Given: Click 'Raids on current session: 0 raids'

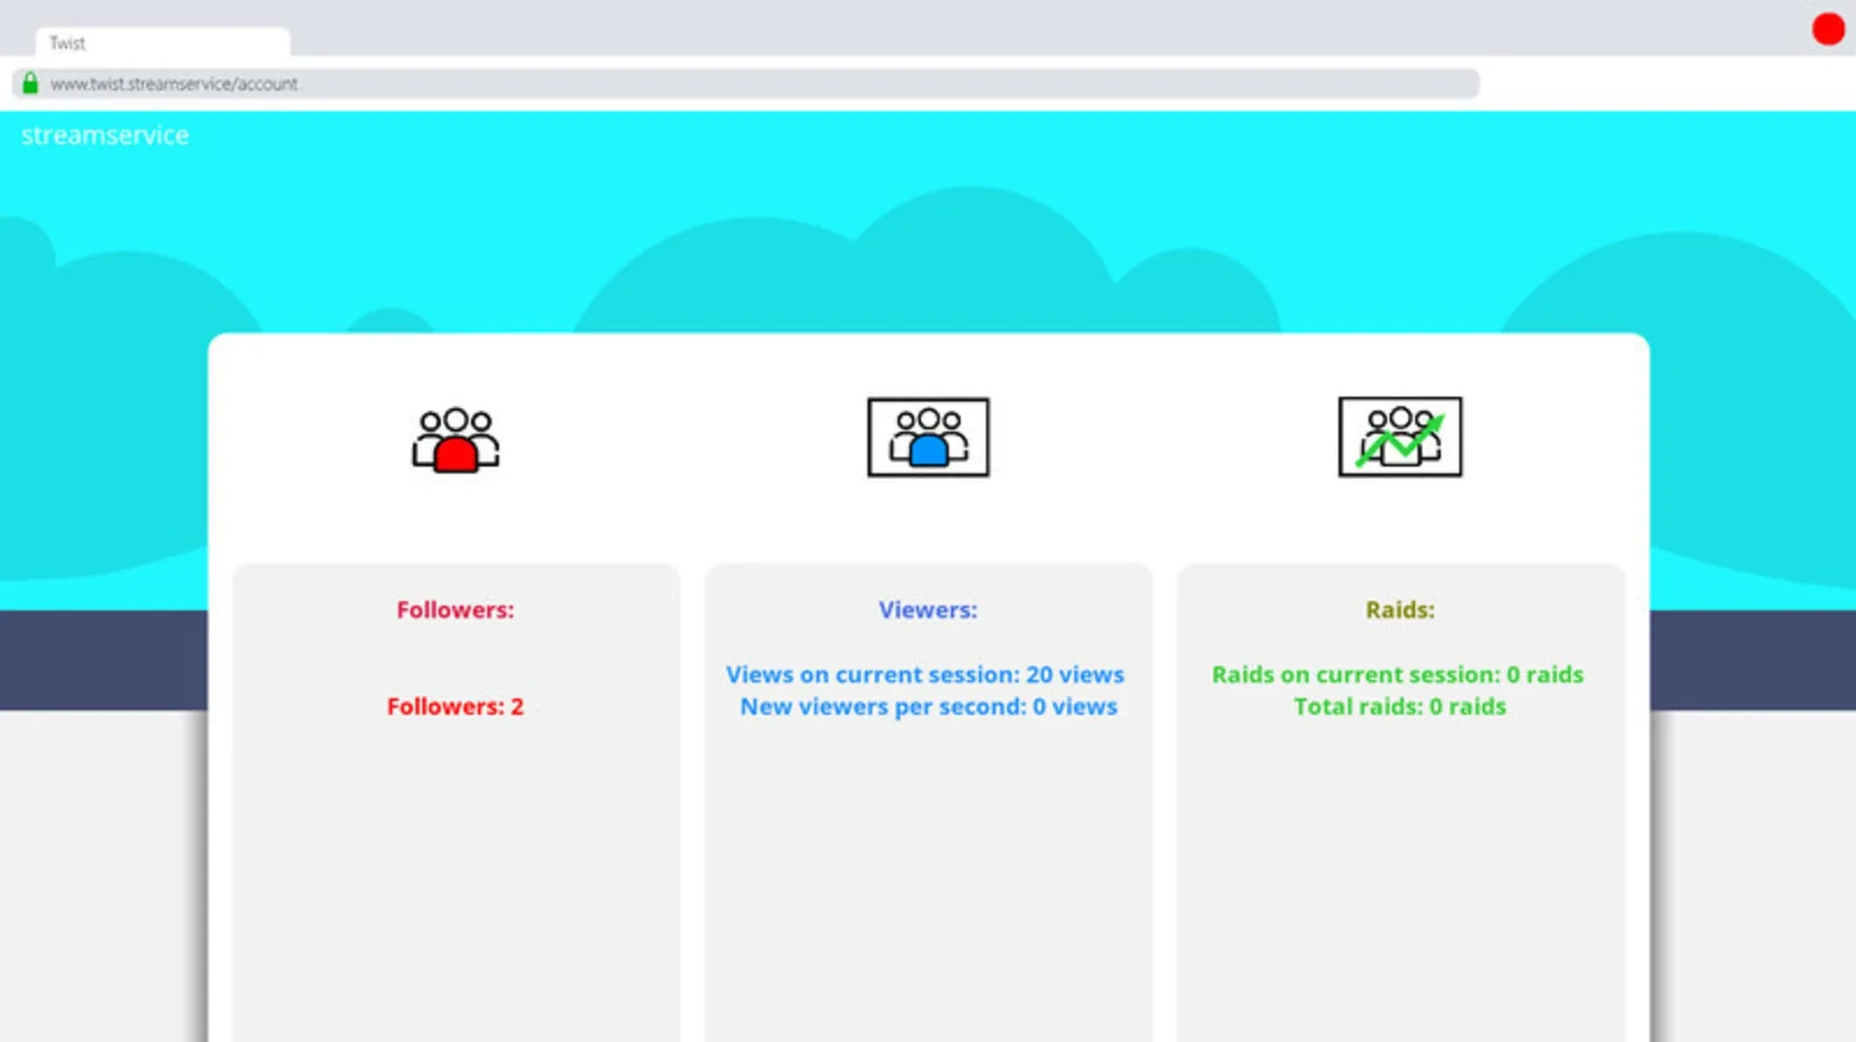Looking at the screenshot, I should (x=1398, y=675).
